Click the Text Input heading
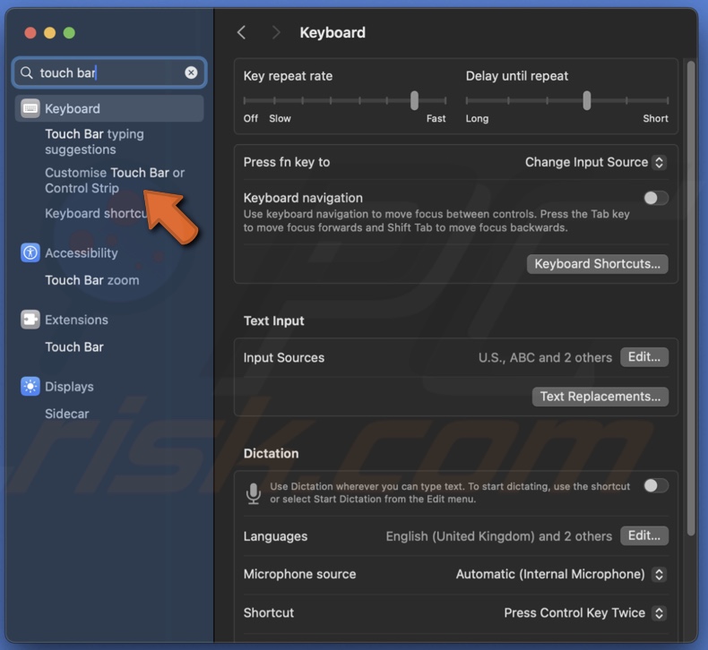The height and width of the screenshot is (650, 708). coord(273,321)
